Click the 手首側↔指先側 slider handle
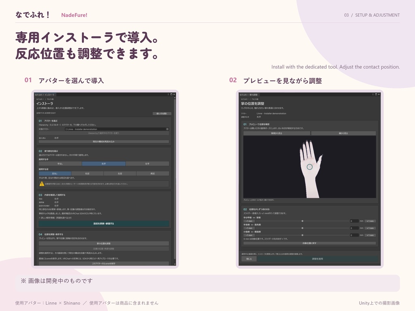 302,228
